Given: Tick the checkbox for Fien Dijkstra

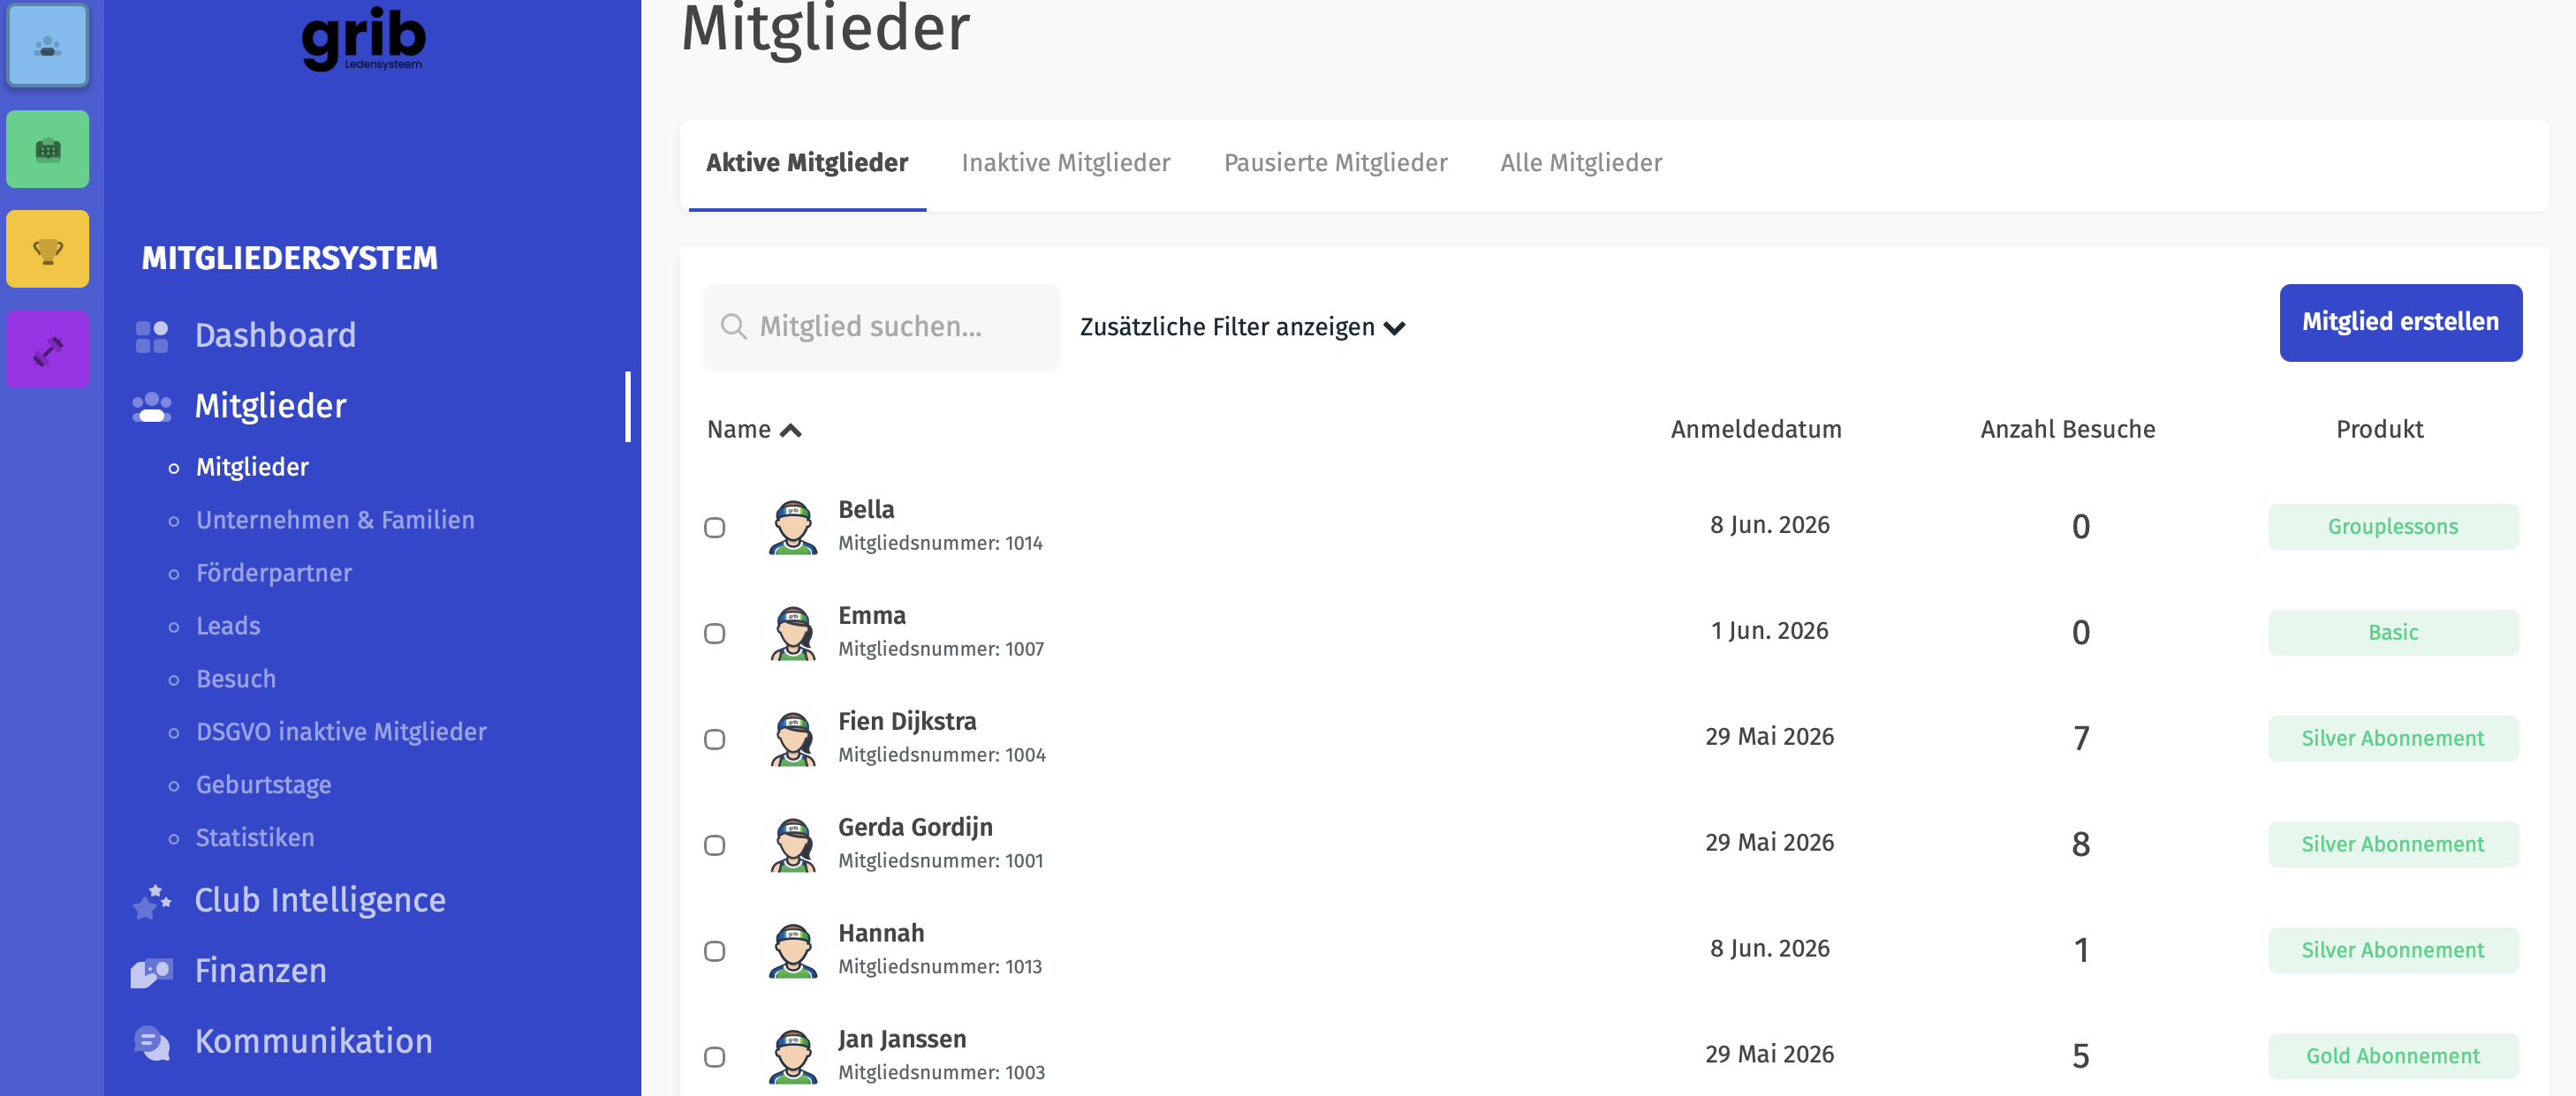Looking at the screenshot, I should (x=714, y=739).
